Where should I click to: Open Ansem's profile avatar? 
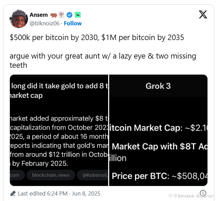[19, 19]
